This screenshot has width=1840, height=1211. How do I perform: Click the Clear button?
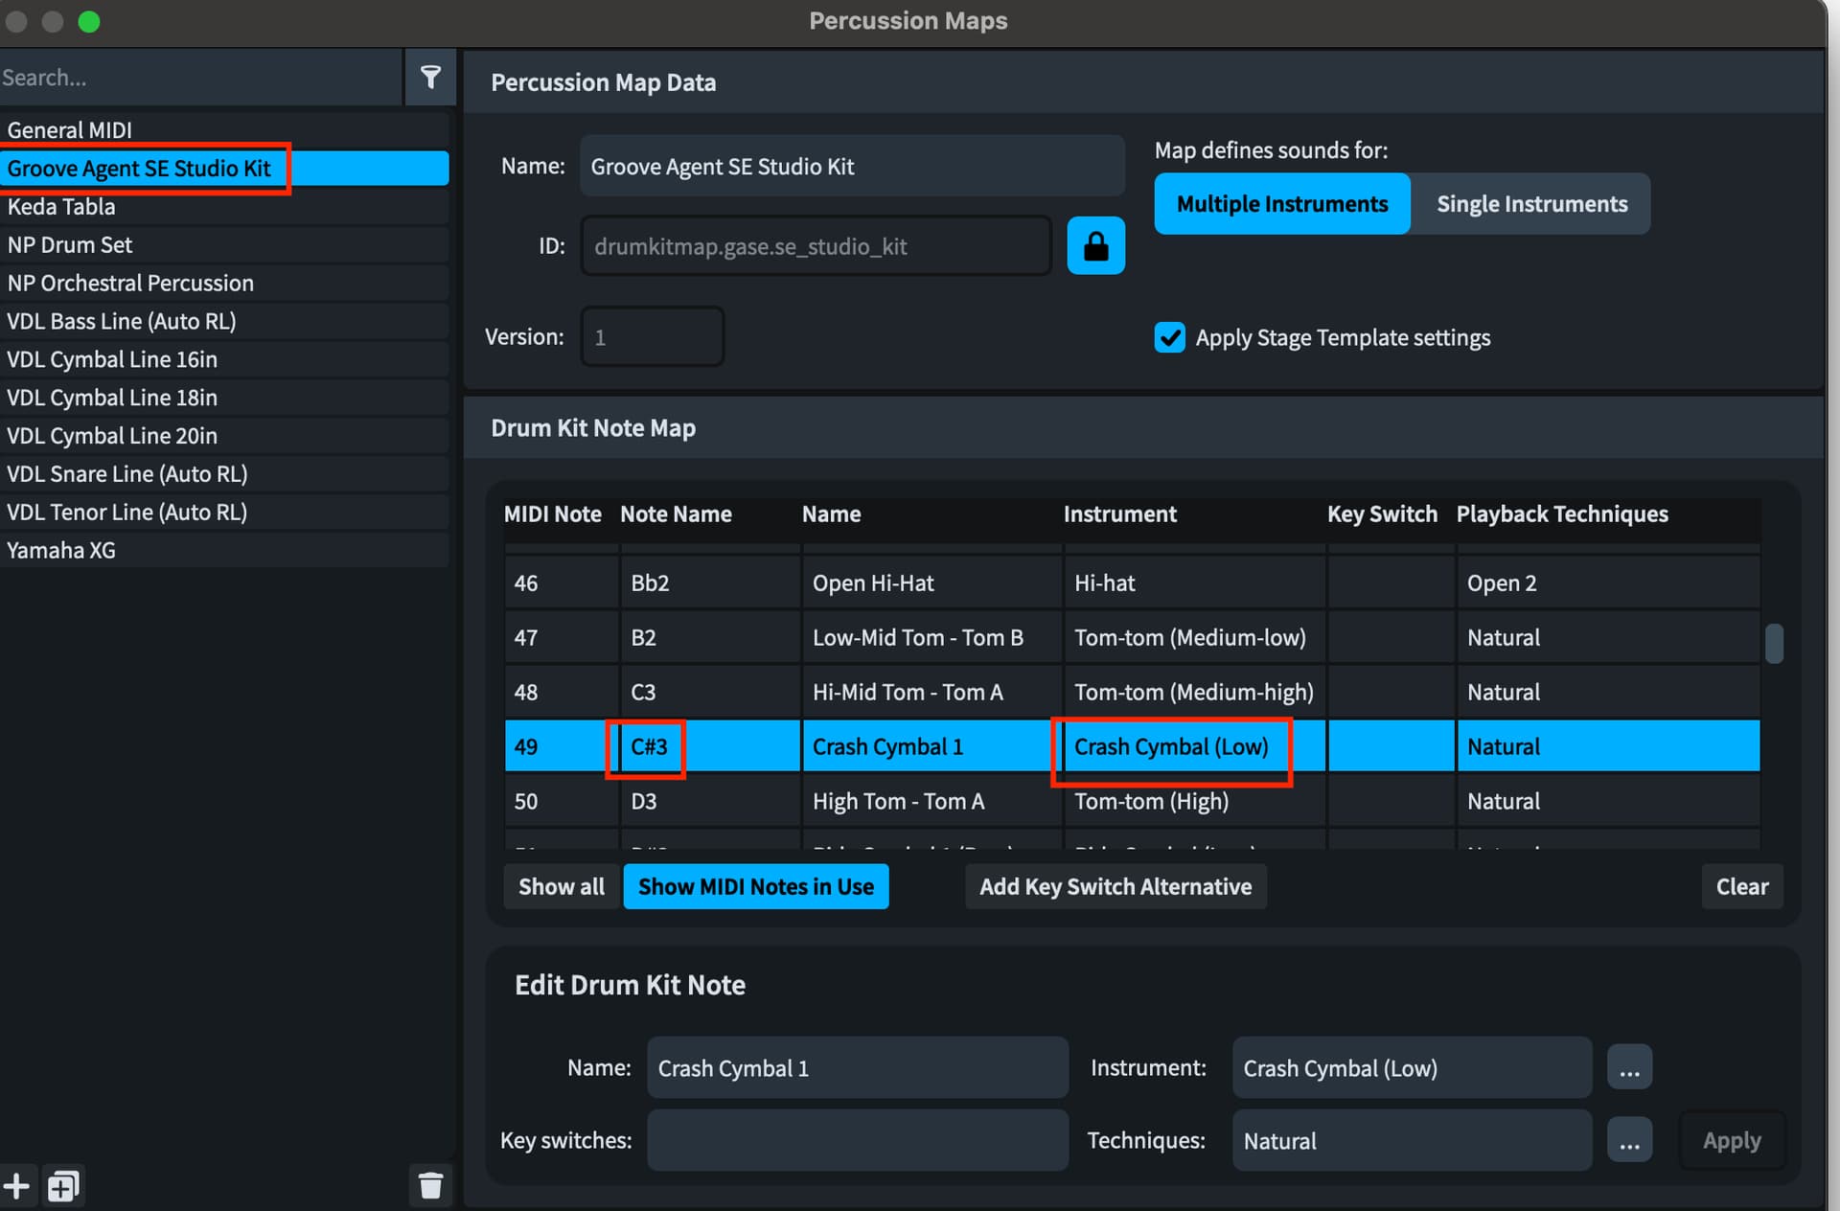point(1741,887)
